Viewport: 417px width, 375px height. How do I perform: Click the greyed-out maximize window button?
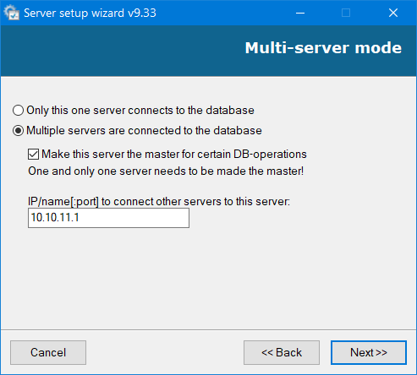(346, 13)
